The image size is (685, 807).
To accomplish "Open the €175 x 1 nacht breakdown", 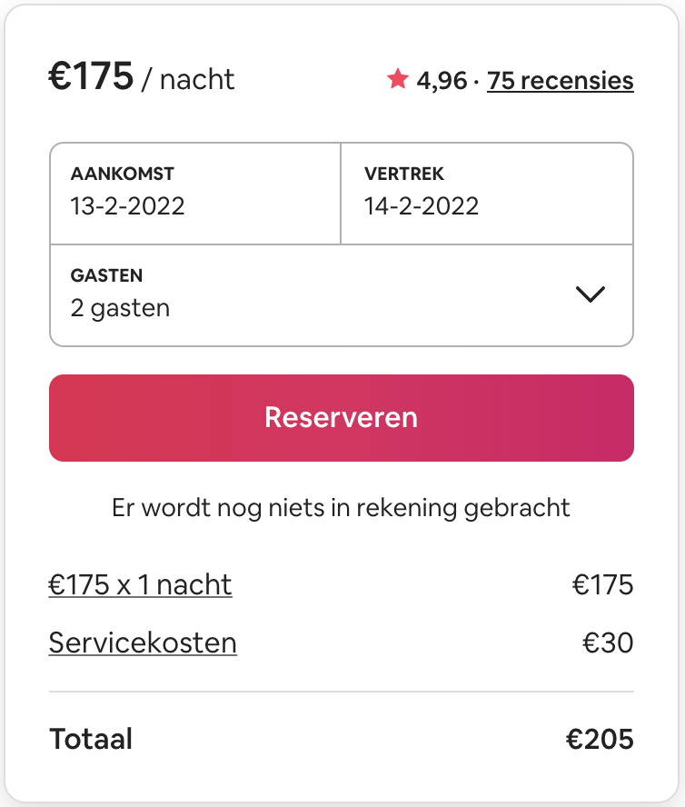I will [140, 584].
